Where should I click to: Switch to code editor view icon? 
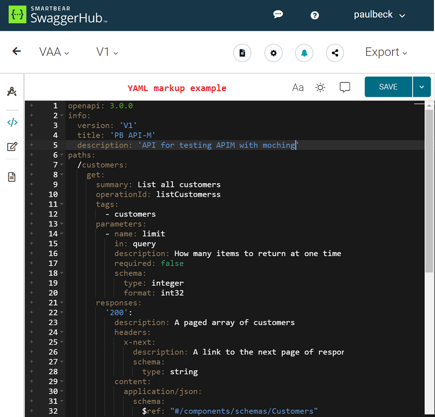point(12,122)
